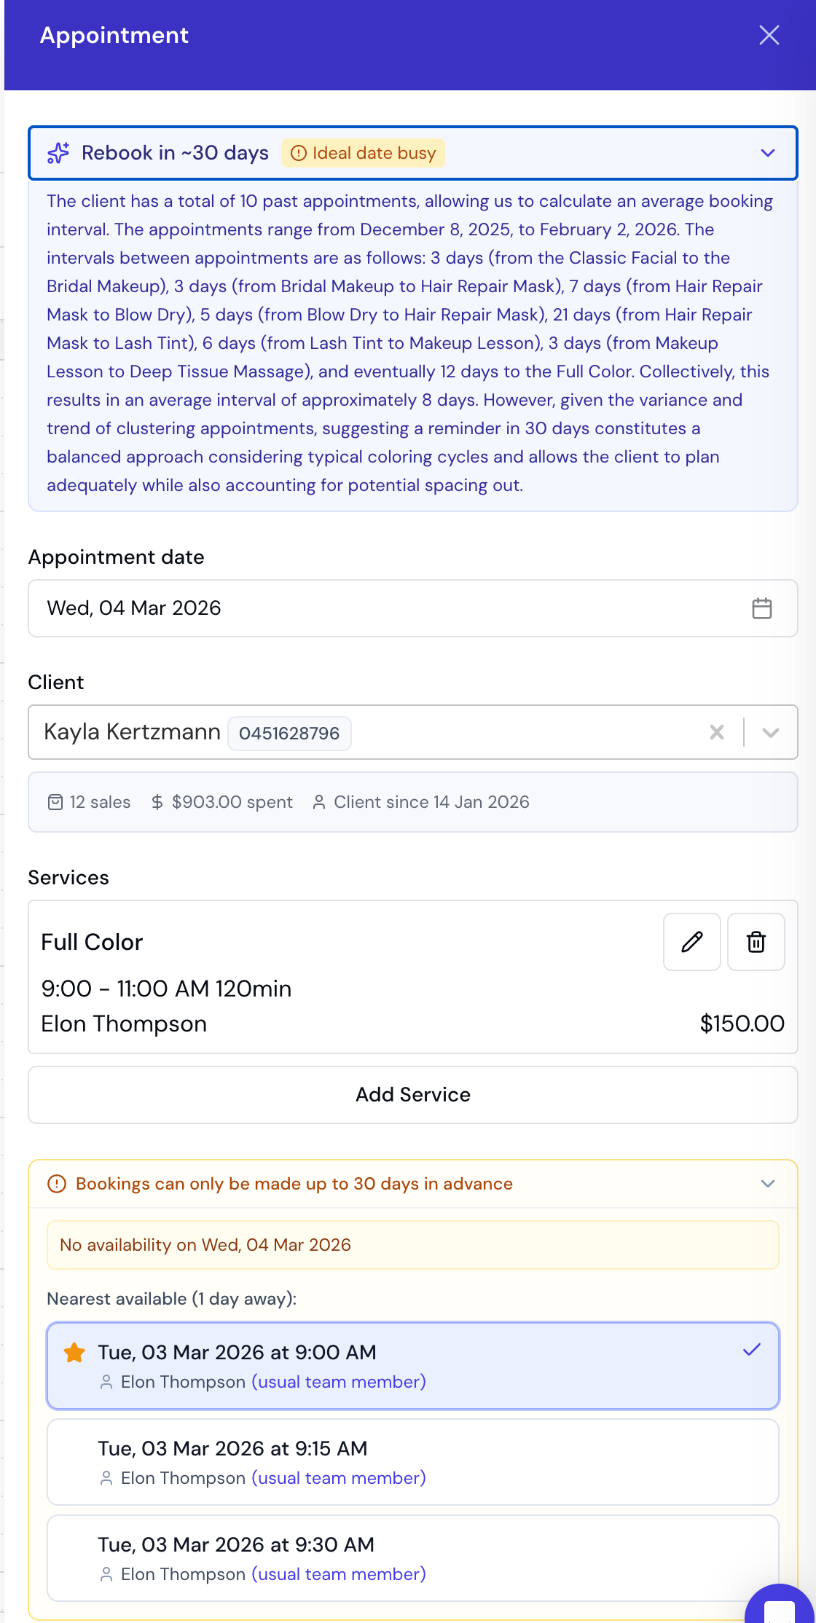Click the edit pencil on Full Color service
Image resolution: width=816 pixels, height=1623 pixels.
pyautogui.click(x=691, y=942)
